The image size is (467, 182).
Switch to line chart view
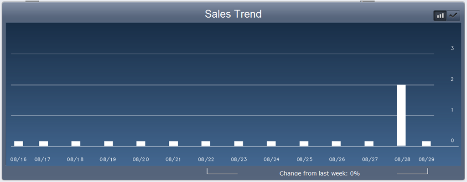(453, 15)
